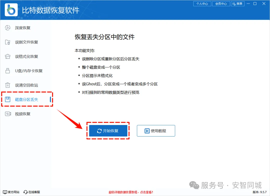Visit 官方网站 link text

click(x=13, y=192)
